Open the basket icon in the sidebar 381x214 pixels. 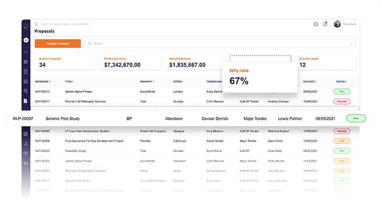[x=26, y=163]
